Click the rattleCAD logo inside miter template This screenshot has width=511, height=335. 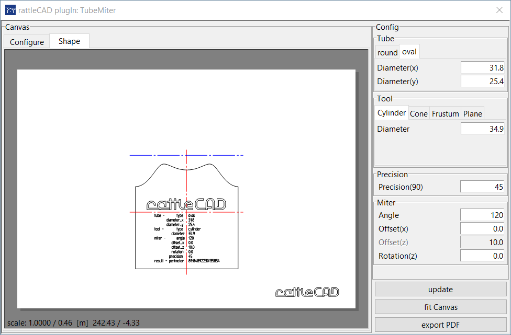(x=186, y=204)
